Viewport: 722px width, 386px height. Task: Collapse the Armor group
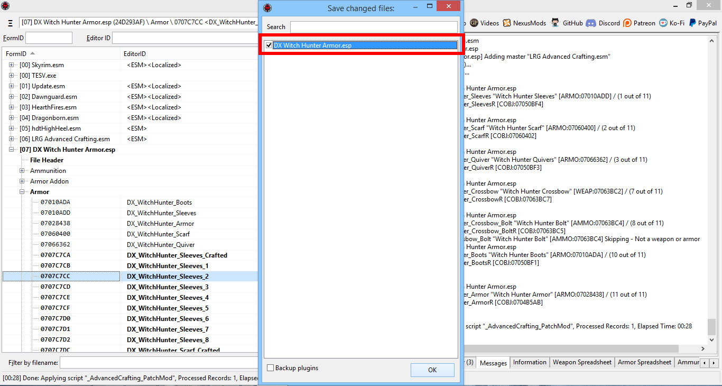[22, 192]
